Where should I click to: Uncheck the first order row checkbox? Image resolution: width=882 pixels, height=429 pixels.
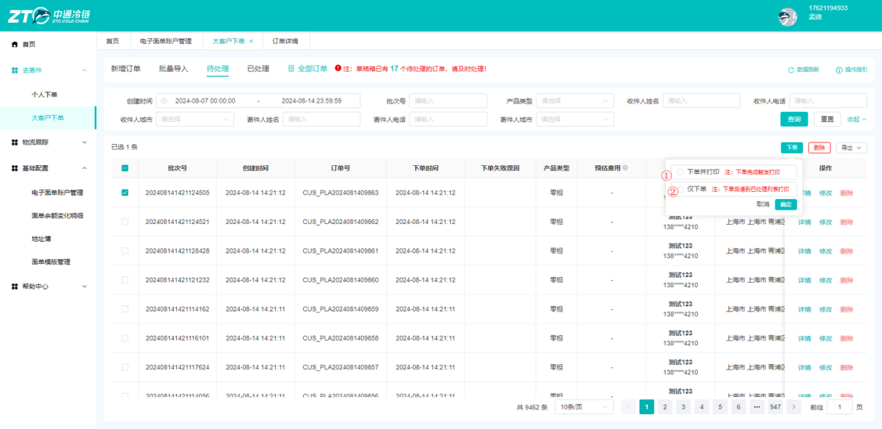click(125, 193)
